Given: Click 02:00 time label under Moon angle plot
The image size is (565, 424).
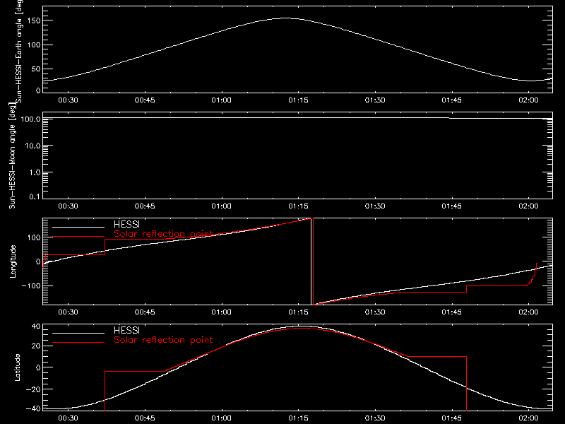Looking at the screenshot, I should 528,206.
